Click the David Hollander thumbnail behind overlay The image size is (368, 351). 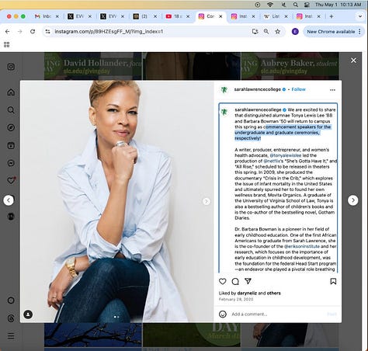coord(93,66)
